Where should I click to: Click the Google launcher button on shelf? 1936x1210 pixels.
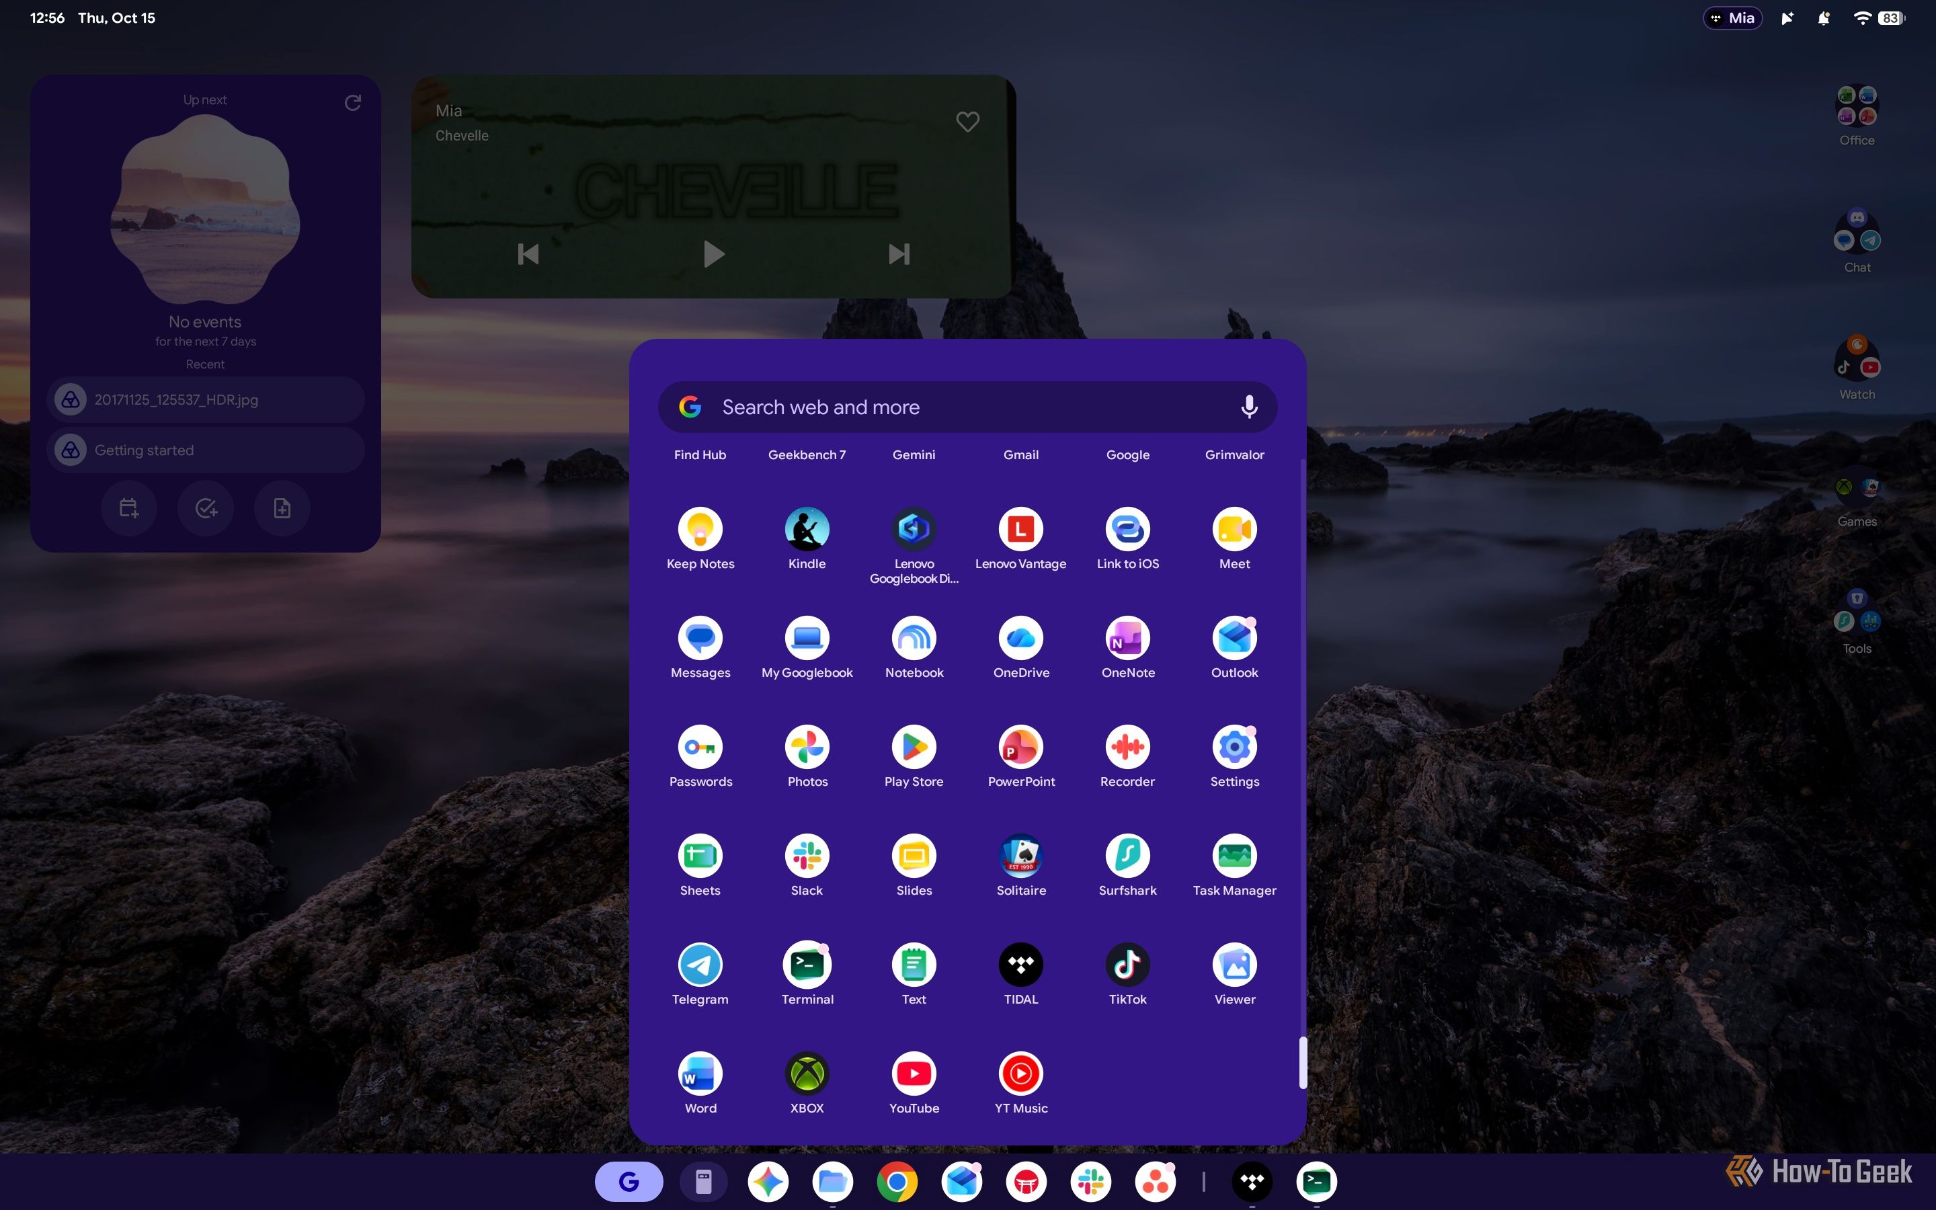[629, 1181]
